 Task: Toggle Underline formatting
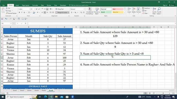[x=24, y=12]
